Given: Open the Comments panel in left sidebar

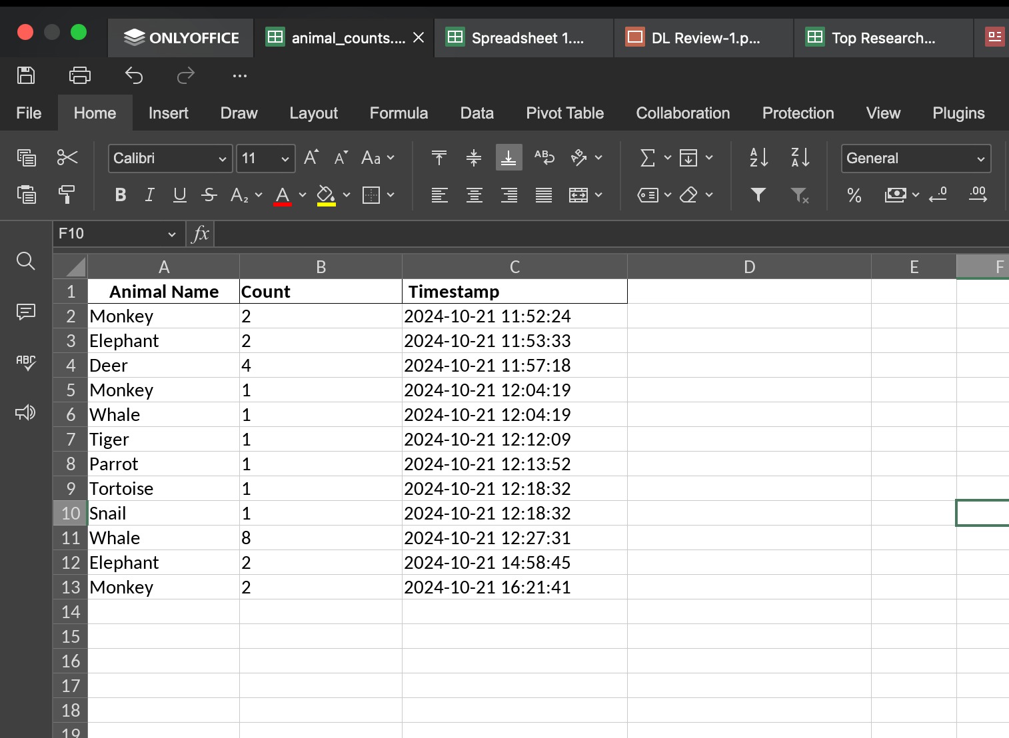Looking at the screenshot, I should 26,312.
